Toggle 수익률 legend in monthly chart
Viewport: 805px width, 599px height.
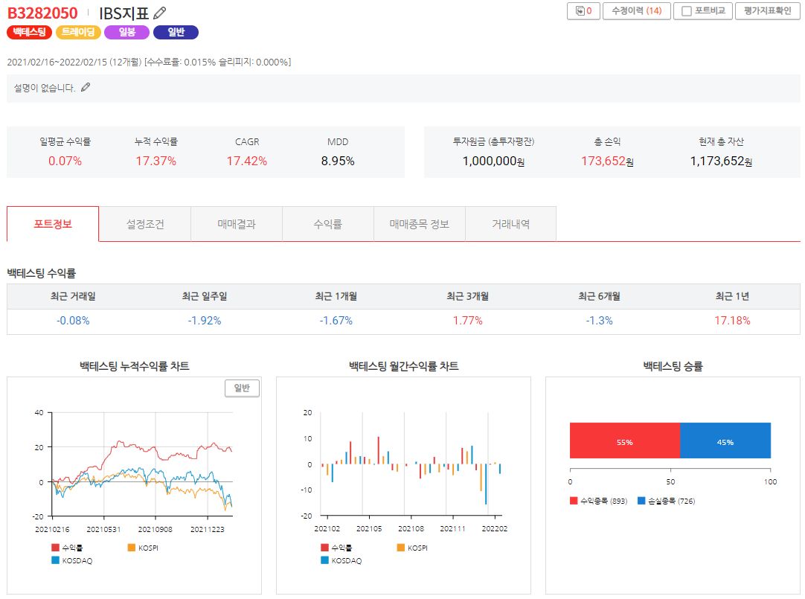[x=336, y=548]
